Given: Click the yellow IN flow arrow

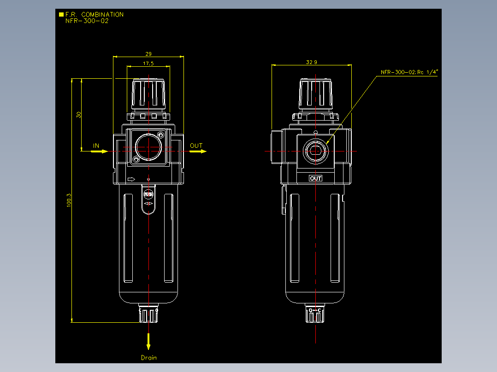Looking at the screenshot, I should coord(99,151).
